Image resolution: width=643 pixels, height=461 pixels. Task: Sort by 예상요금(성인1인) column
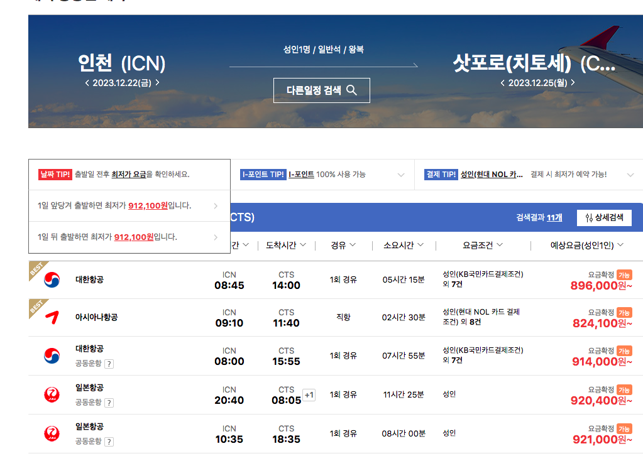(586, 245)
